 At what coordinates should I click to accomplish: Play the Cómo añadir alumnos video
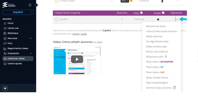click(77, 59)
